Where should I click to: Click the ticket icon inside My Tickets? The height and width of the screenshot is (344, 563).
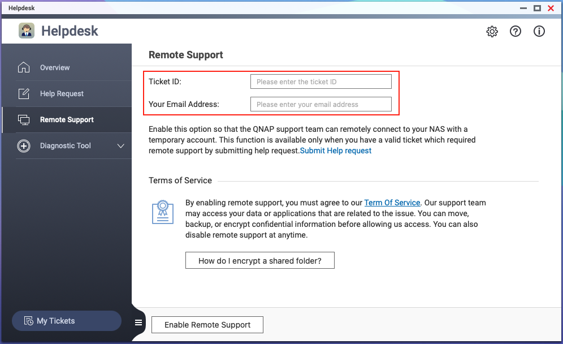click(28, 321)
